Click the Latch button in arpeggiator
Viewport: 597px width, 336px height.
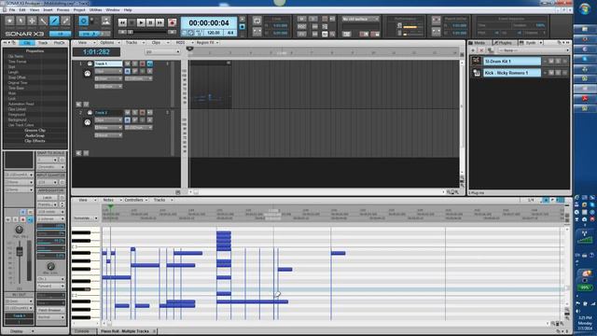48,198
